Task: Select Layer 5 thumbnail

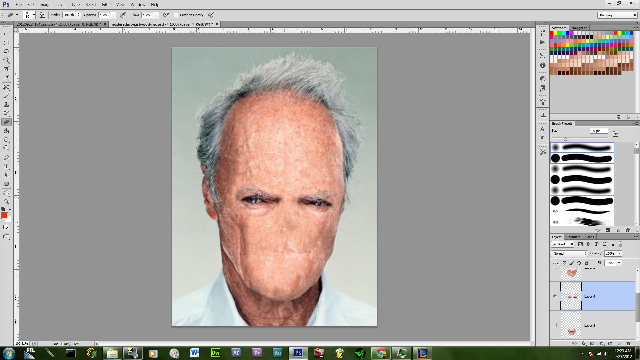Action: pos(571,325)
